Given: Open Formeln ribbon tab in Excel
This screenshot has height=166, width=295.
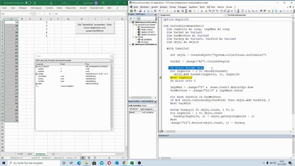Looking at the screenshot, I should click(x=49, y=8).
